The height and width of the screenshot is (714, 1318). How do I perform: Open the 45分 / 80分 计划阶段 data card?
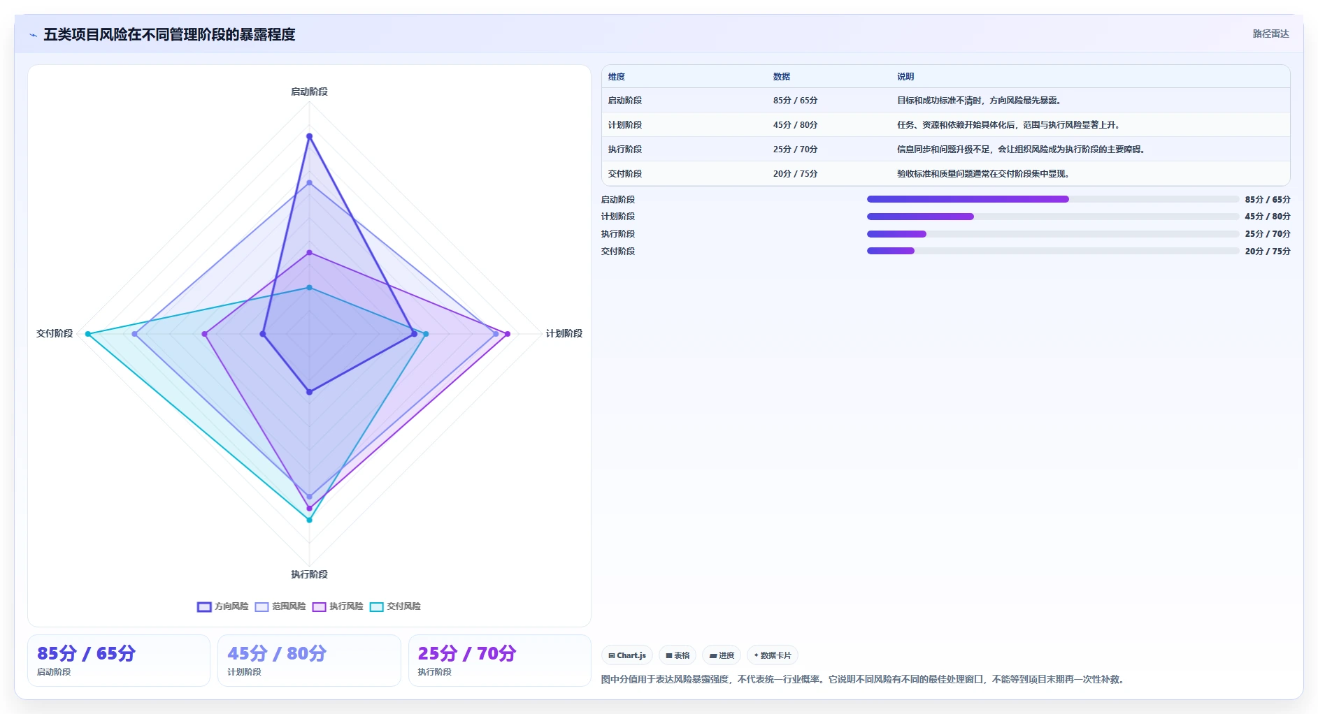(309, 660)
